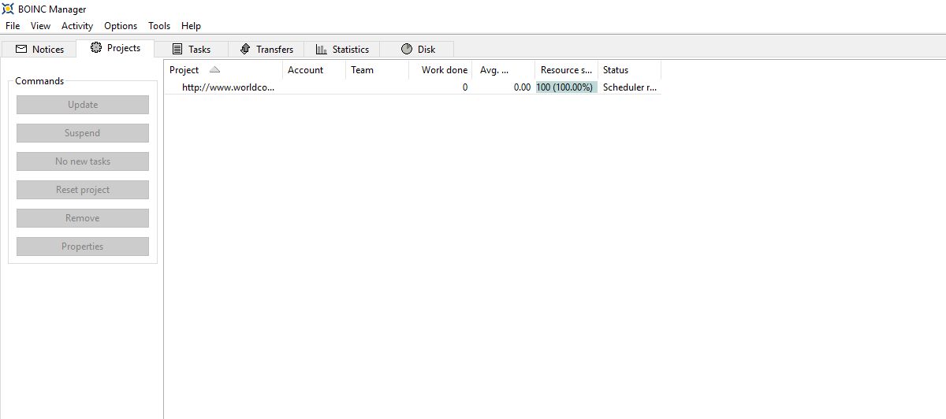Sort by the Team column header

378,70
